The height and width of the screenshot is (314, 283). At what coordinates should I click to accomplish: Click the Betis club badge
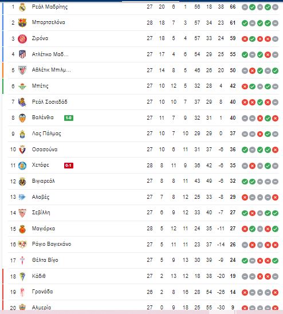22,86
